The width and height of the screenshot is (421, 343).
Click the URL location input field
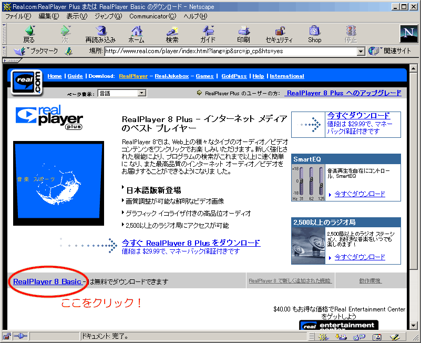coord(231,51)
